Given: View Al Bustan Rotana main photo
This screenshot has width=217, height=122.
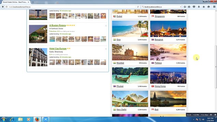Looking at the screenshot, I should pos(38,34).
